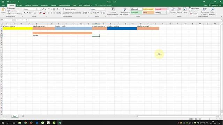Click the insert function fx icon
The height and width of the screenshot is (125, 223).
tap(26, 20)
